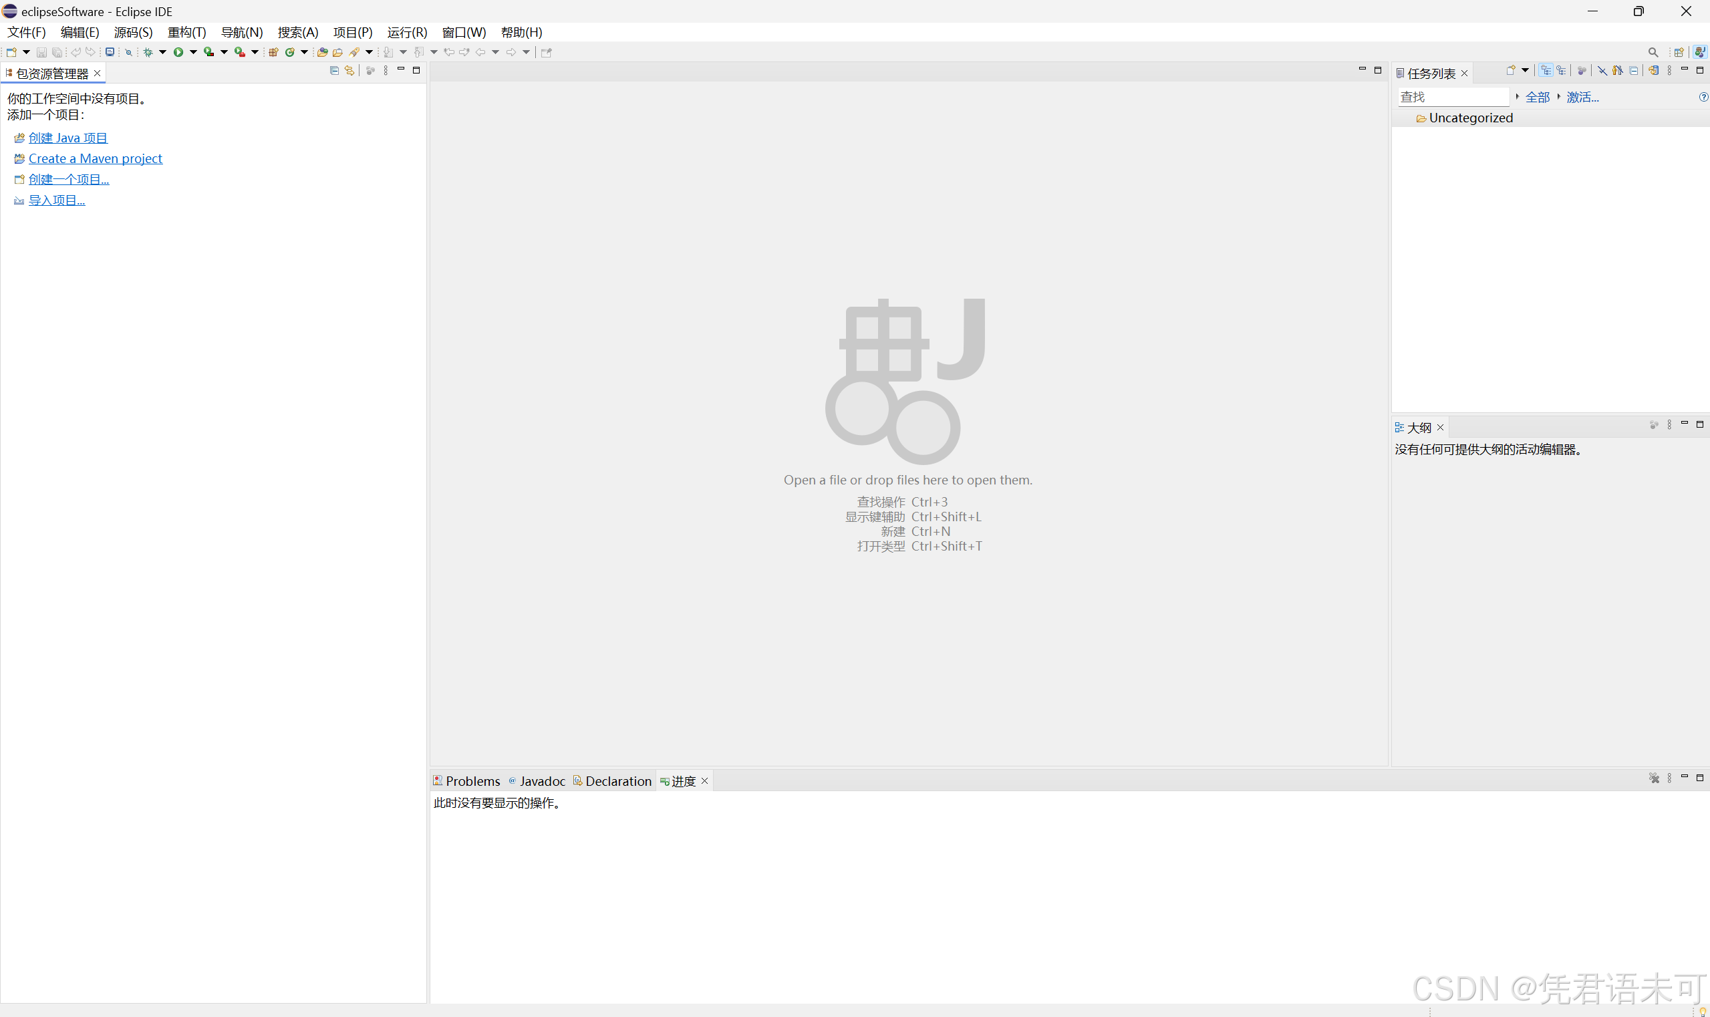1710x1017 pixels.
Task: Toggle Categorized presentation in Task List
Action: click(1546, 71)
